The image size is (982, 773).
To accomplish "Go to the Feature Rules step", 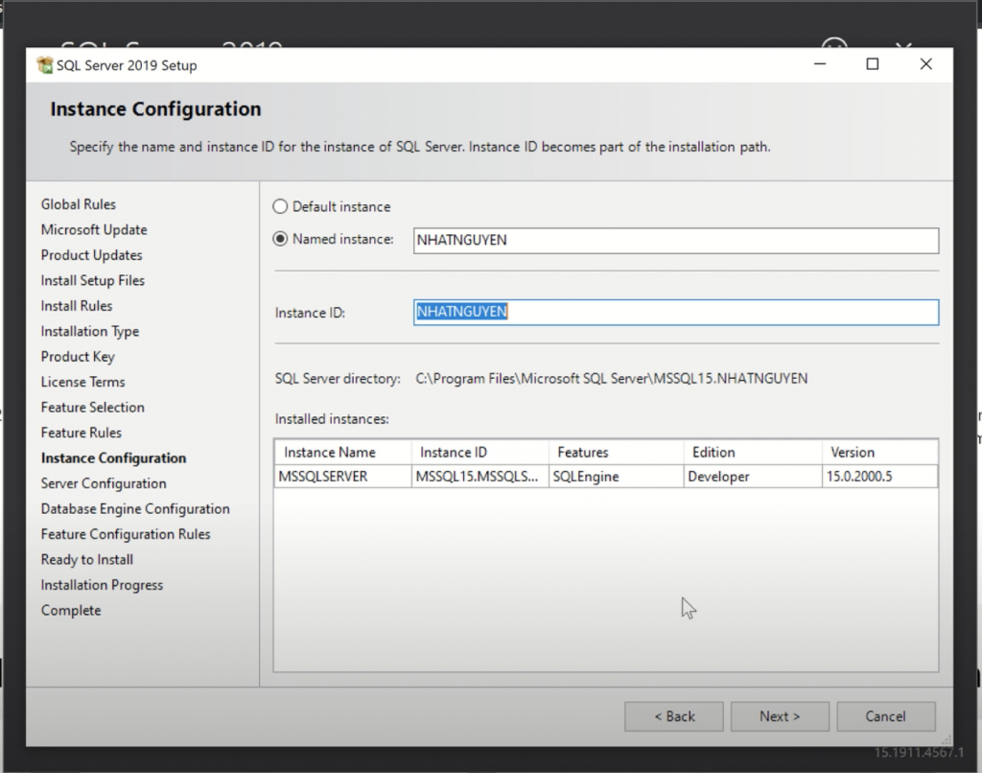I will pyautogui.click(x=82, y=433).
